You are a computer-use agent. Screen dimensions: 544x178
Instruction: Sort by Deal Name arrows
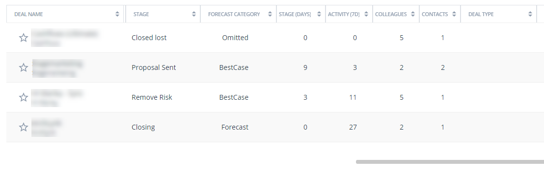click(117, 14)
